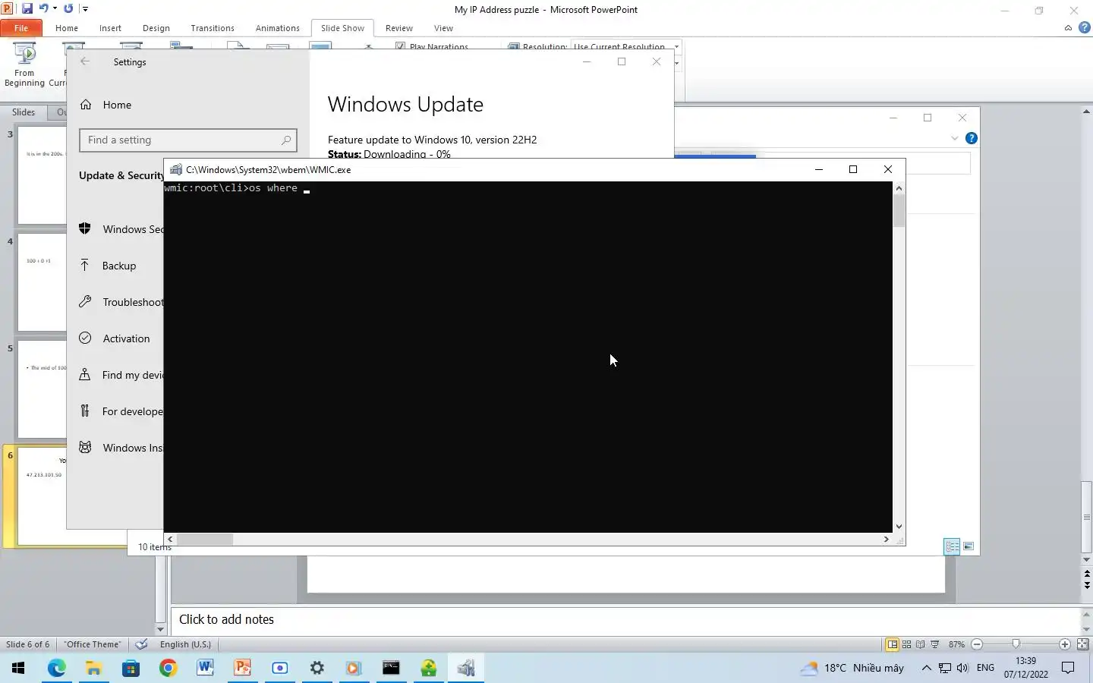Switch background window to large icons view
1093x683 pixels.
point(969,546)
